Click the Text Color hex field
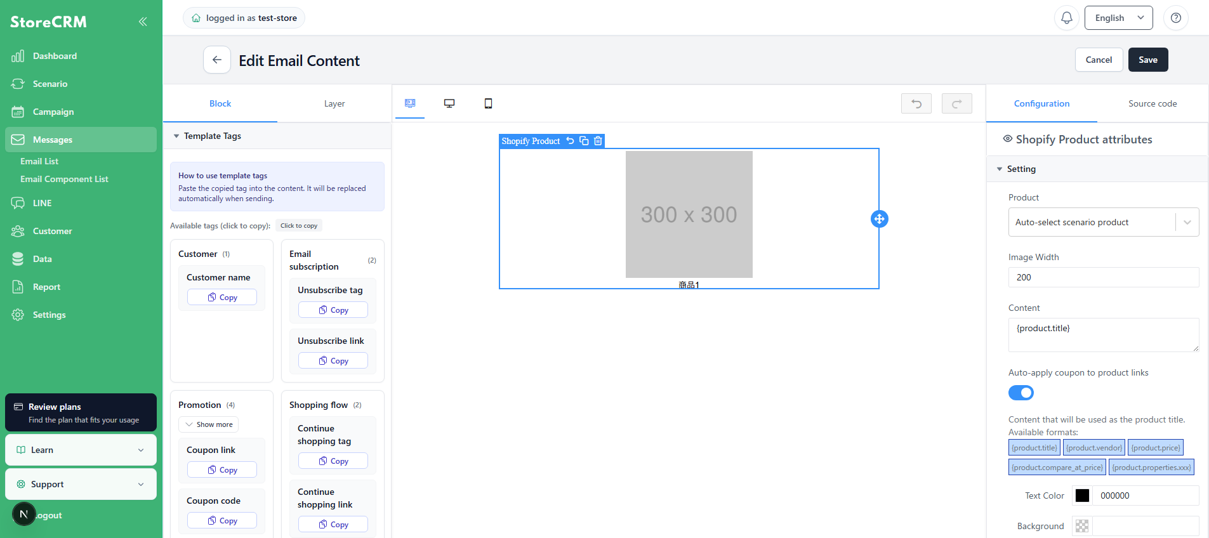 (x=1146, y=495)
